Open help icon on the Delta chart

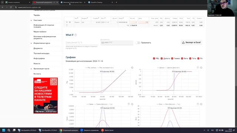(x=198, y=68)
